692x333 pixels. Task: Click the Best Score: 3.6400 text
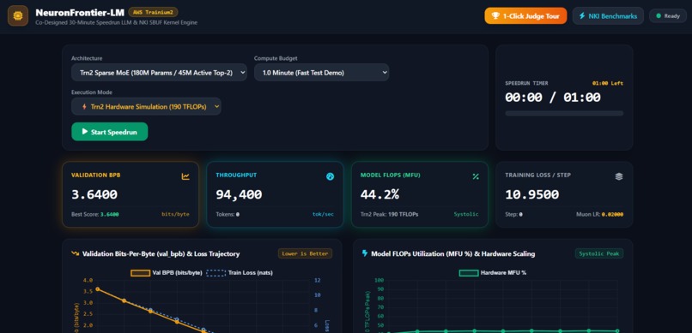click(95, 215)
